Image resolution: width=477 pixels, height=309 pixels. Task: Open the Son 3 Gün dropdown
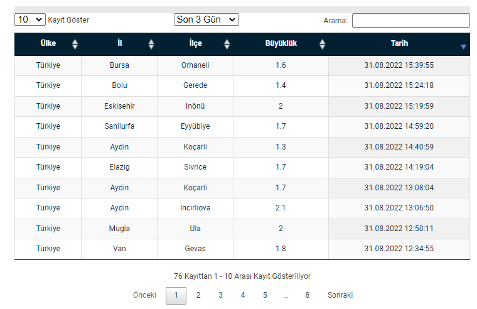click(x=206, y=19)
